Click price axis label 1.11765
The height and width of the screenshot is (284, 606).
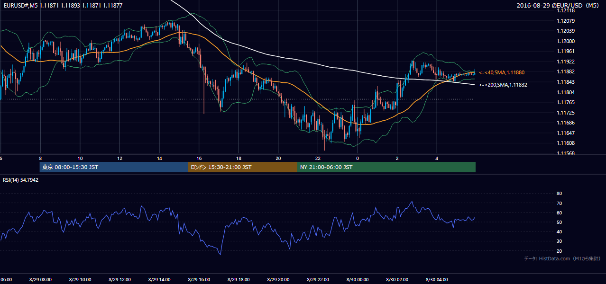tap(565, 102)
